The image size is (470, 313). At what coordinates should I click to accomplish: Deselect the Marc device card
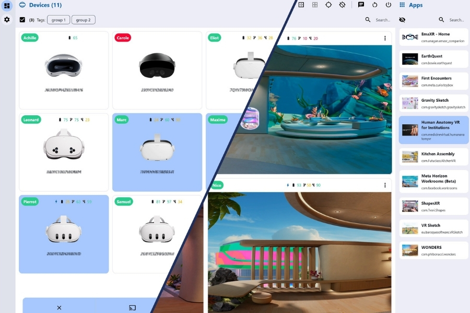point(157,152)
